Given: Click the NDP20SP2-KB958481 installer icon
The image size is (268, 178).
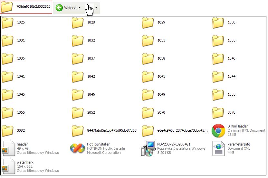Looking at the screenshot, I should point(148,148).
